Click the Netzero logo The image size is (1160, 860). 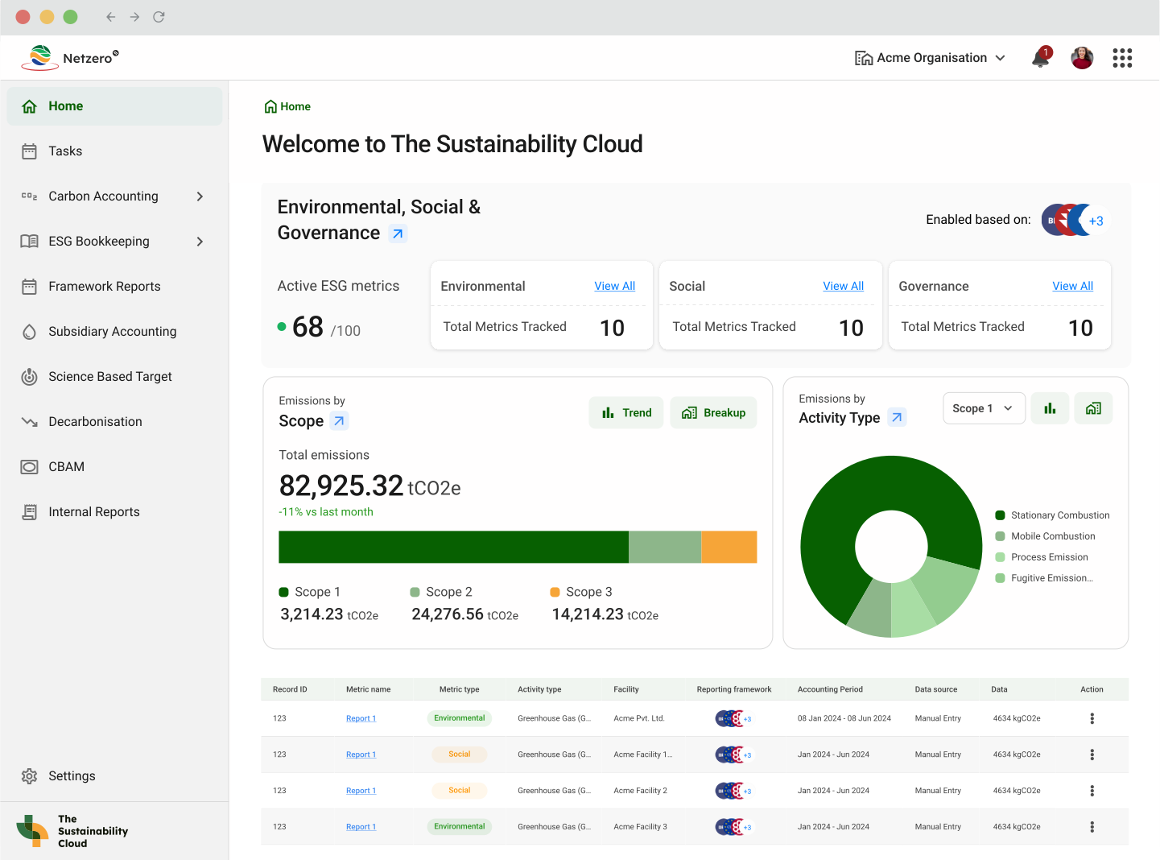pos(70,57)
